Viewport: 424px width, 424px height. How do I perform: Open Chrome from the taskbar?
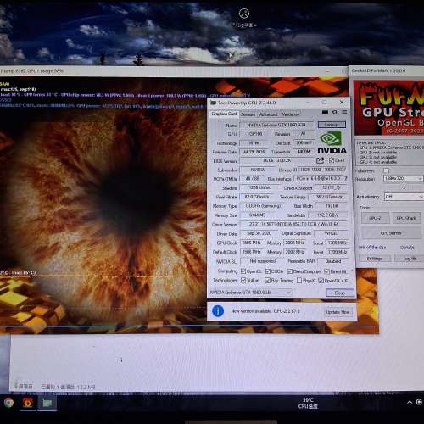pyautogui.click(x=8, y=403)
